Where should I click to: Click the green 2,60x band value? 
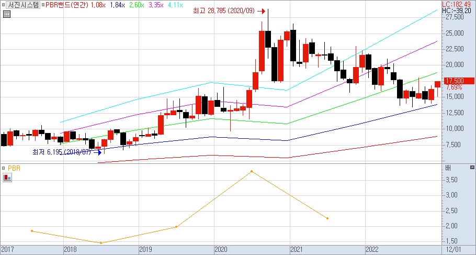point(137,5)
